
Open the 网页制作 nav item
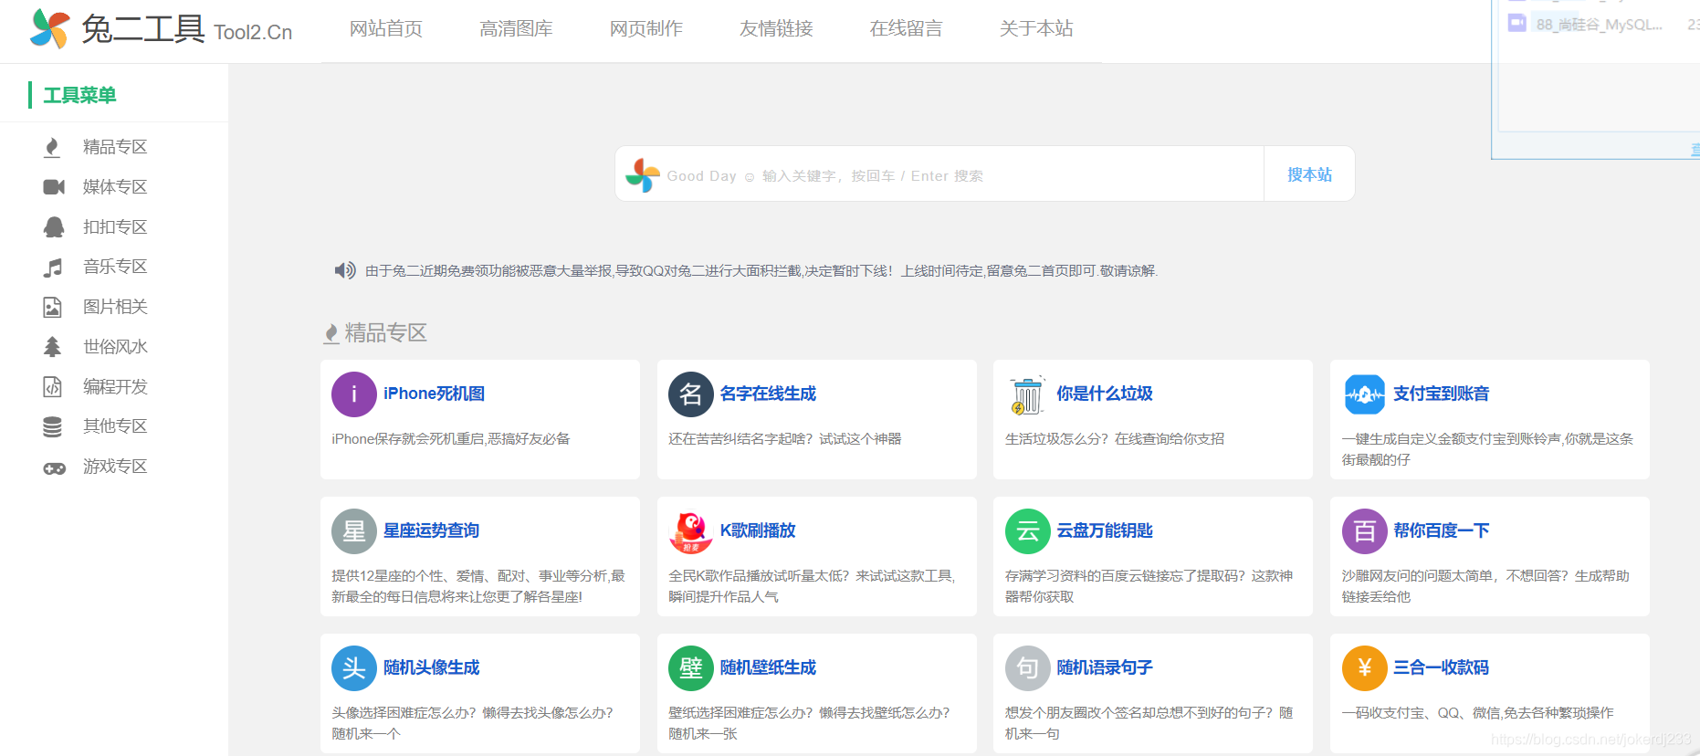pyautogui.click(x=646, y=29)
